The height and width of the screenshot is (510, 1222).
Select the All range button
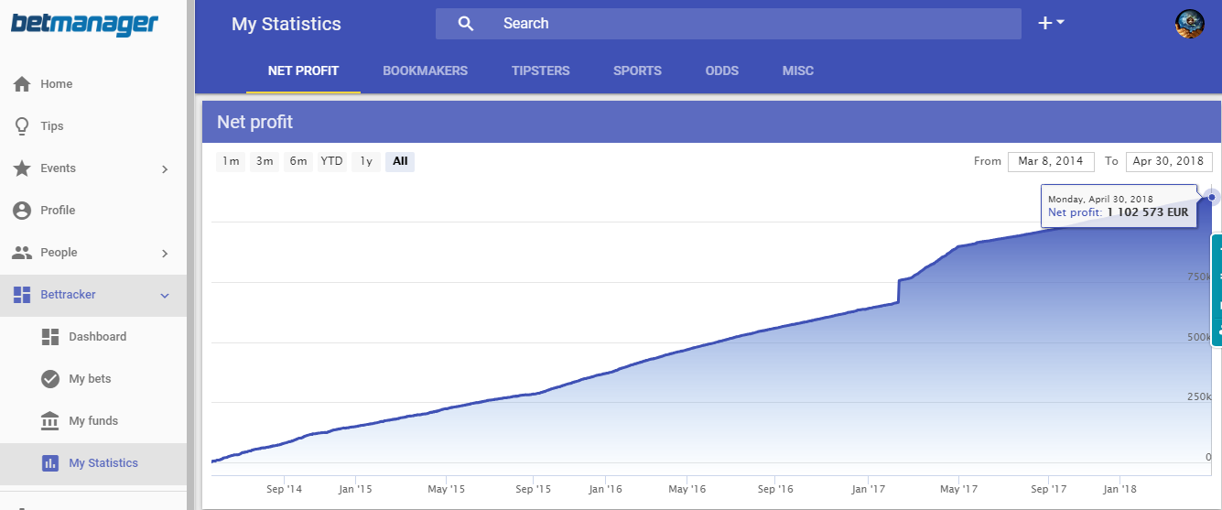click(400, 161)
